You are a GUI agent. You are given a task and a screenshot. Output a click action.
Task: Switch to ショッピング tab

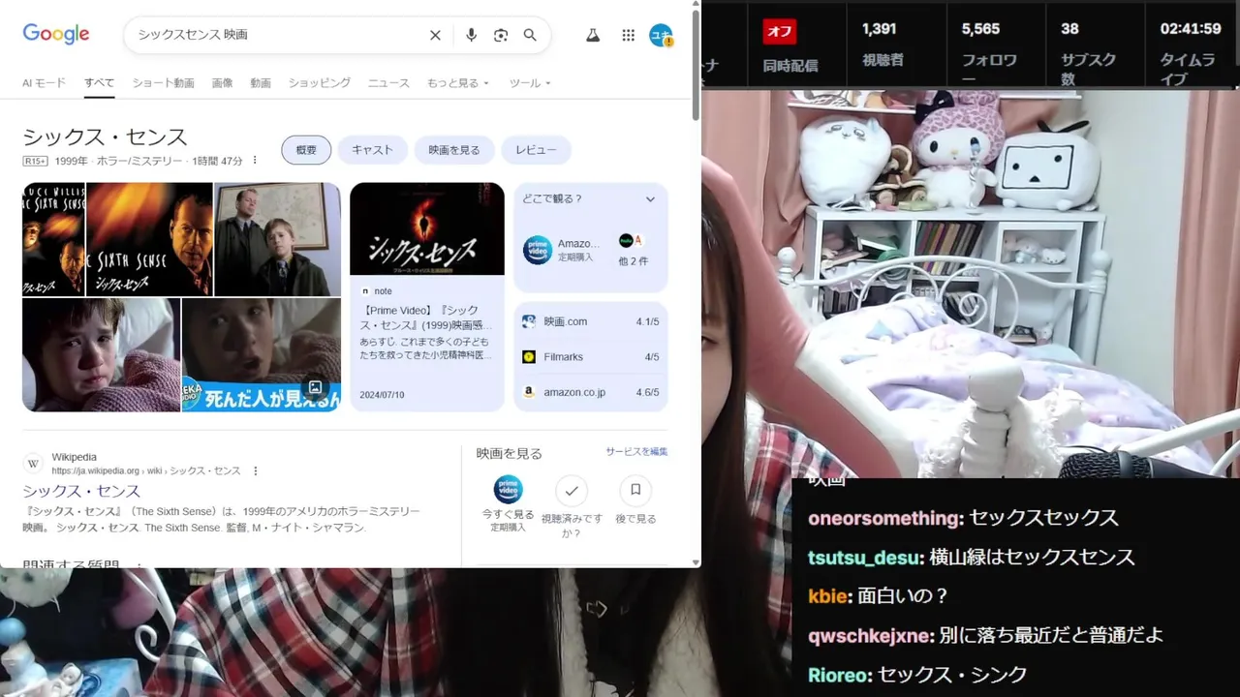319,83
